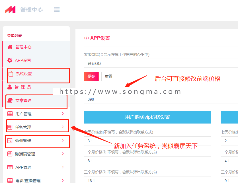Click the list icon beside 激活码管理

10,154
